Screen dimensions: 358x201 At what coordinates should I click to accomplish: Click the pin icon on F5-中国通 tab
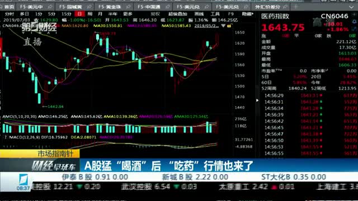(x=168, y=7)
